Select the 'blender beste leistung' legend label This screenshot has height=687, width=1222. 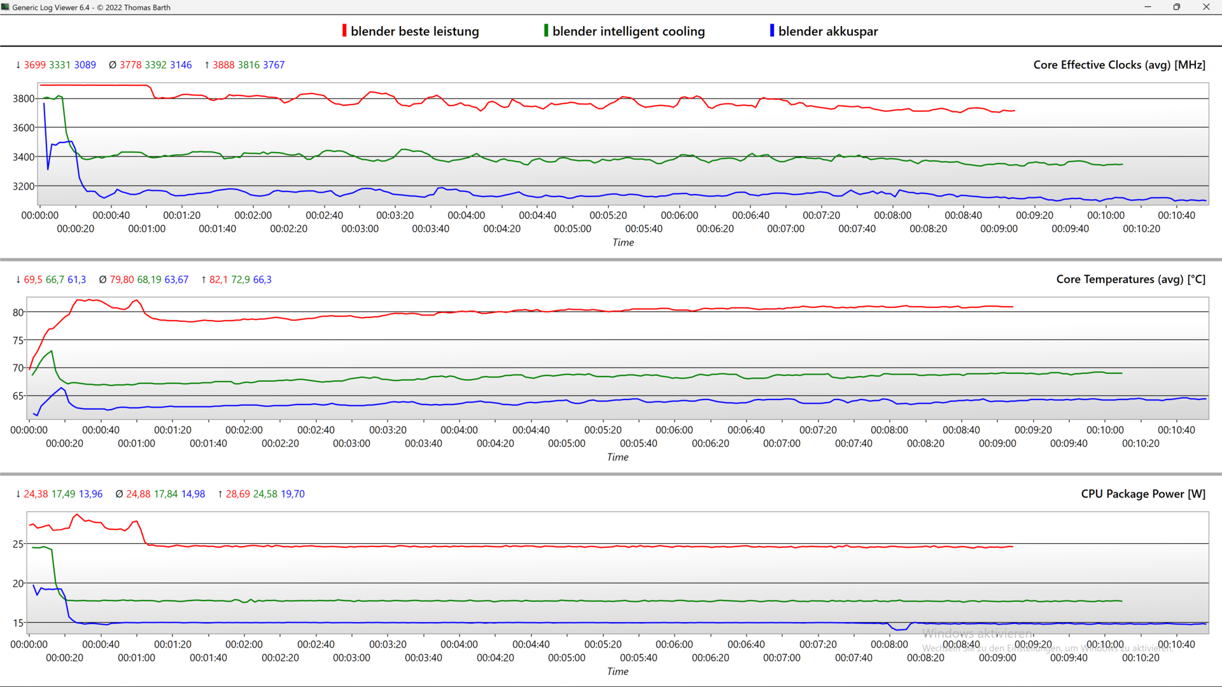pos(414,31)
